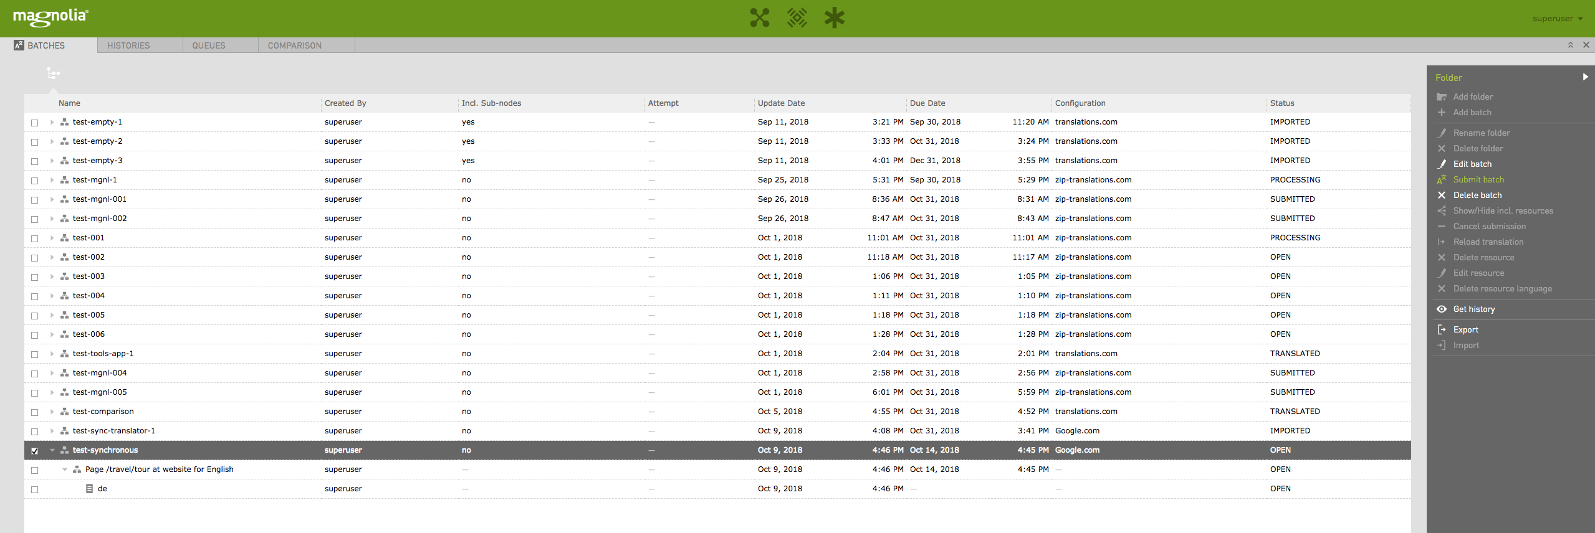
Task: Open Favorites asterisk icon in header
Action: pos(834,18)
